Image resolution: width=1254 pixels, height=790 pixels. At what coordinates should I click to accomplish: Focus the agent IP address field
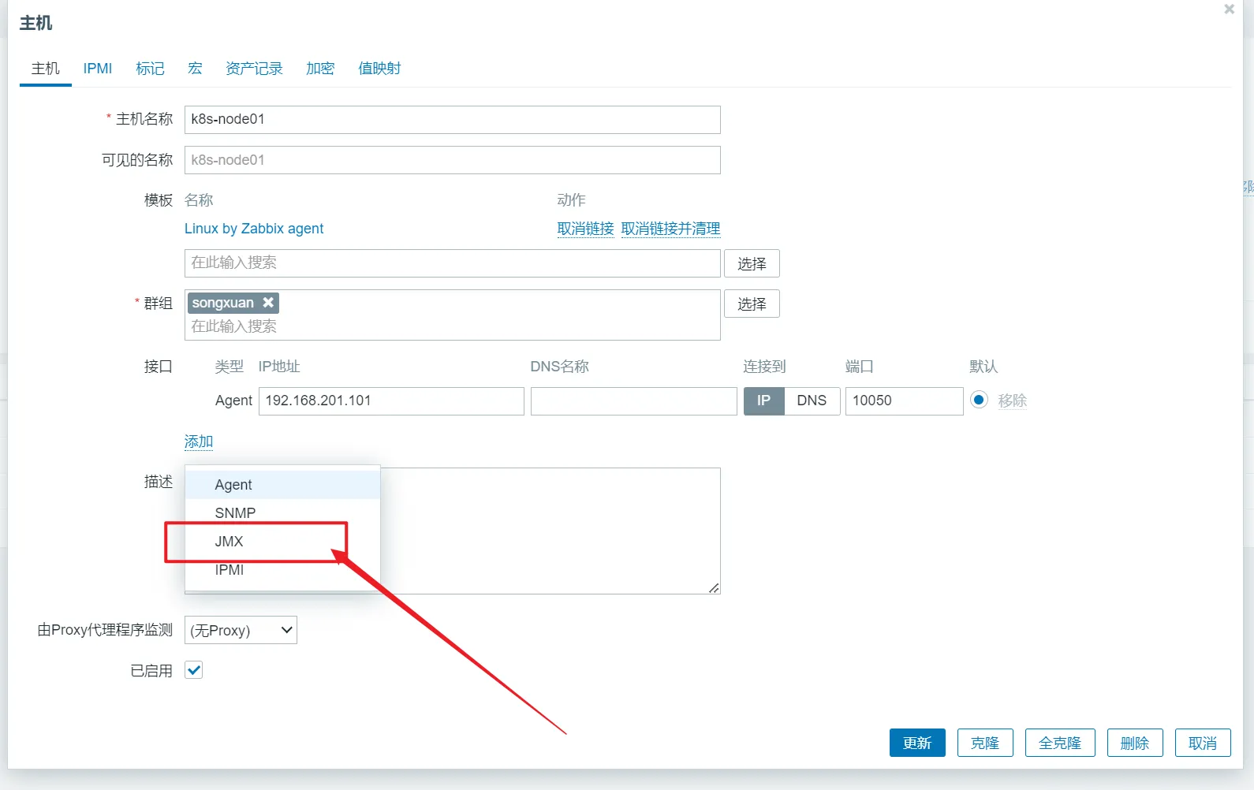coord(391,401)
